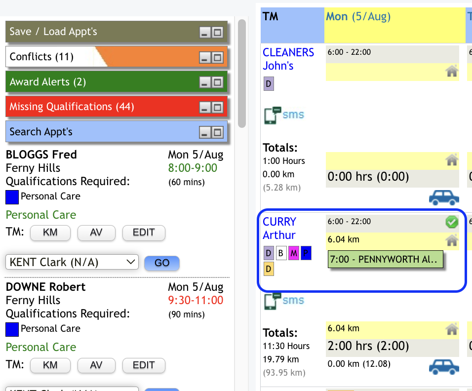Maximize the Save / Load Appt's panel

(217, 32)
